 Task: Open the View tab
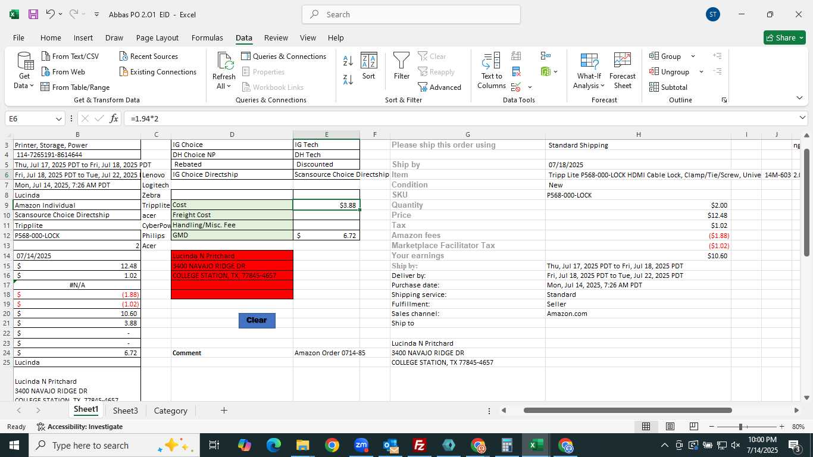pyautogui.click(x=308, y=37)
